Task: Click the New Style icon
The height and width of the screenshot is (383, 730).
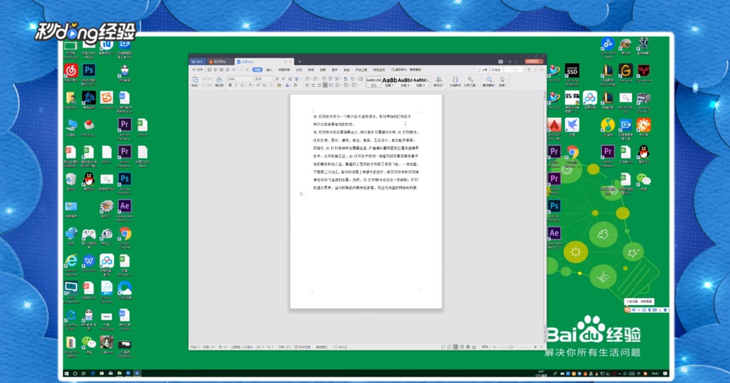Action: (x=439, y=80)
